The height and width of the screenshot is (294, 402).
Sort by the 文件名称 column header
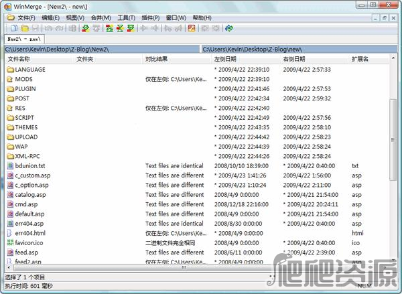(40, 59)
